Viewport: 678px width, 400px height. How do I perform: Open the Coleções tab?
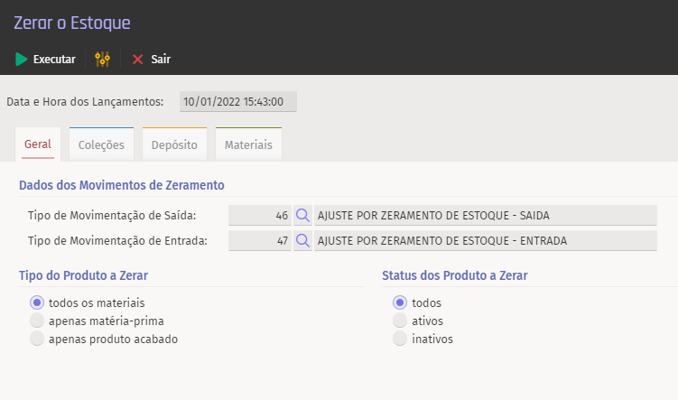coord(101,144)
